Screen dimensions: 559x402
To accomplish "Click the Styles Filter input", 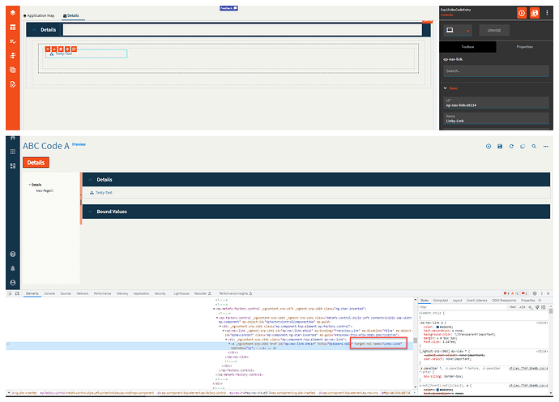I will click(x=463, y=306).
